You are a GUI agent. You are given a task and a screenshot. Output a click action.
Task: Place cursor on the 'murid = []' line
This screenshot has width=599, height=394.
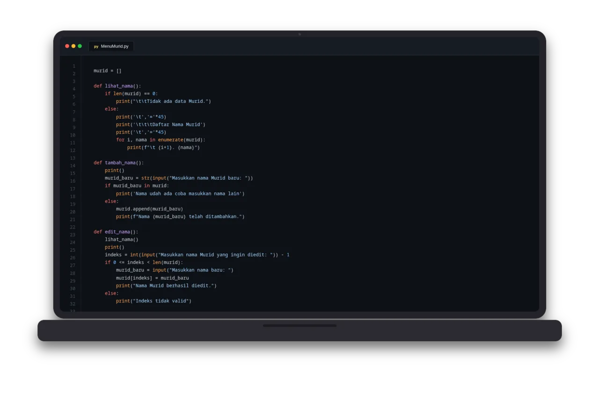click(x=107, y=71)
